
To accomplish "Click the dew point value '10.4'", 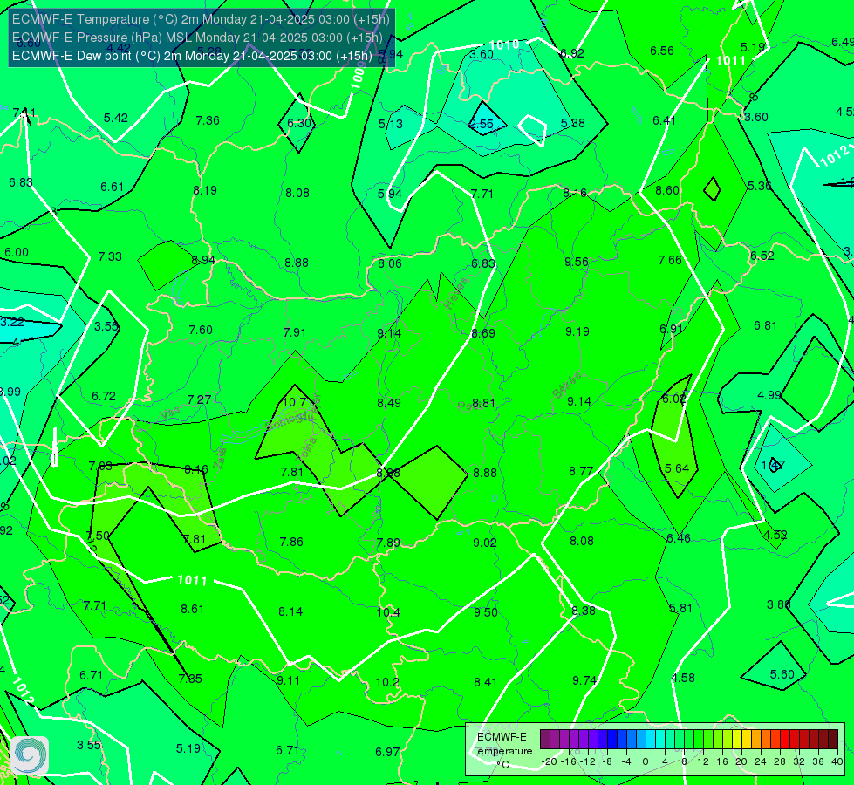I will (388, 613).
